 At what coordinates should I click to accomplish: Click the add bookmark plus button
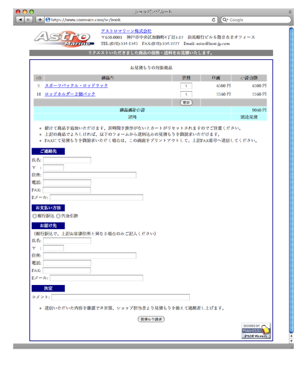coord(40,20)
